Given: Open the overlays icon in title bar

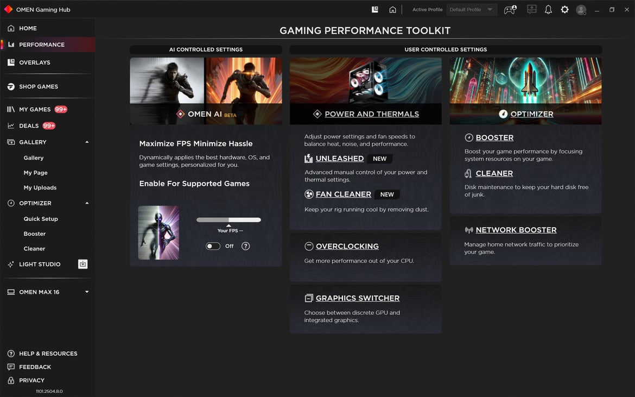Looking at the screenshot, I should [x=375, y=9].
